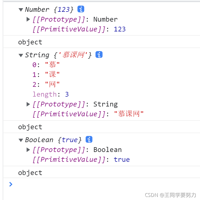Select the length: 3 property
This screenshot has height=200, width=200.
pyautogui.click(x=51, y=94)
